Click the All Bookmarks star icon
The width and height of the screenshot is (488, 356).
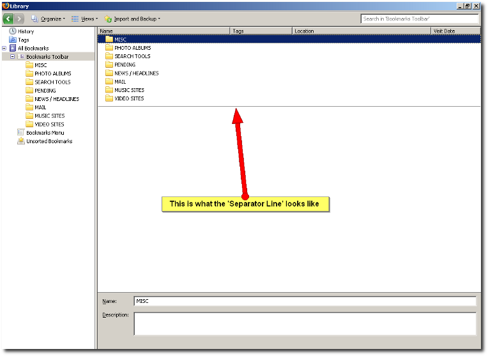click(12, 48)
